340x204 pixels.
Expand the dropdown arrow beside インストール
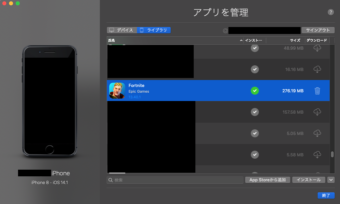[331, 180]
